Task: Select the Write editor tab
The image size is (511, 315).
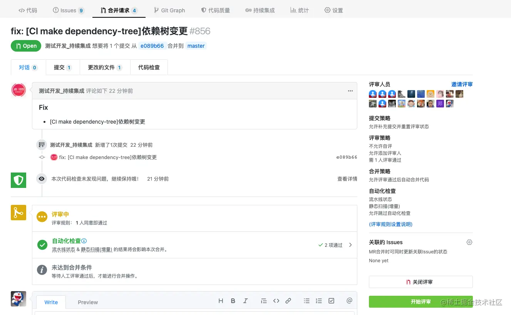Action: pos(51,302)
